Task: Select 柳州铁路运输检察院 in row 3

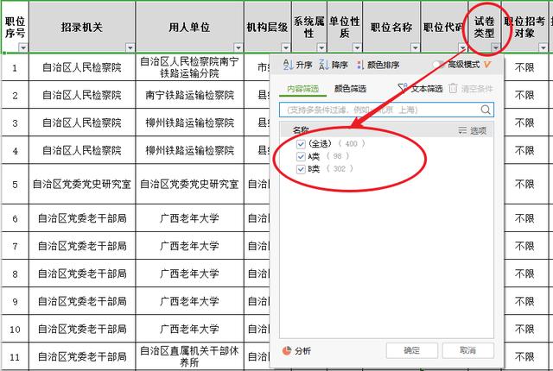Action: (x=190, y=123)
